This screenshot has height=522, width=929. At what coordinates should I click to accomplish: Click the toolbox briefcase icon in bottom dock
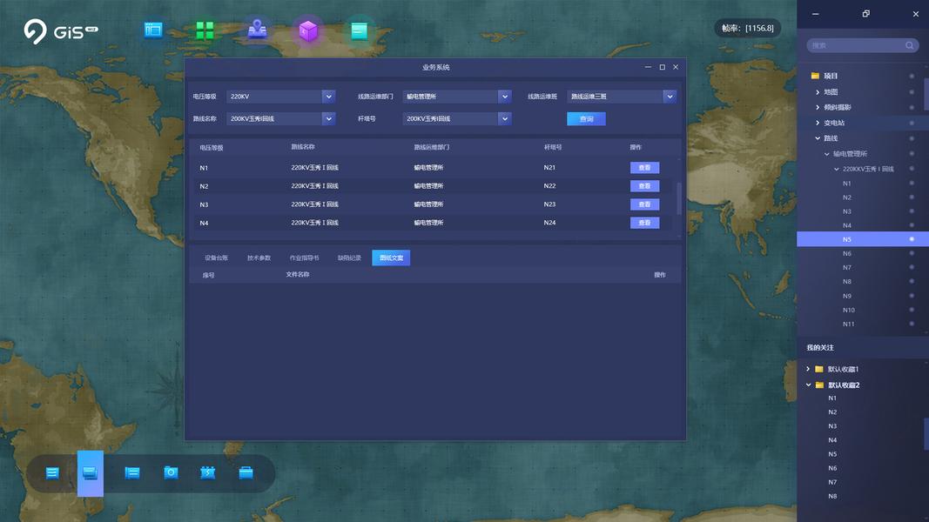pos(246,472)
